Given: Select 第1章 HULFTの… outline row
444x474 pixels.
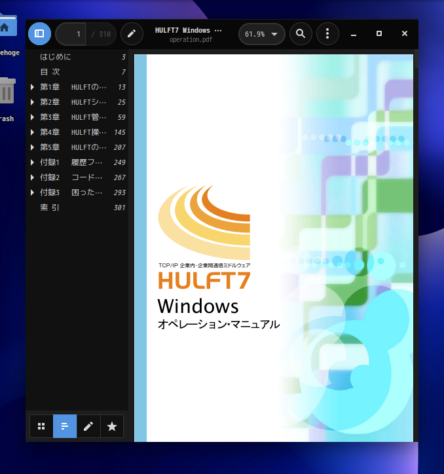Looking at the screenshot, I should pos(77,87).
